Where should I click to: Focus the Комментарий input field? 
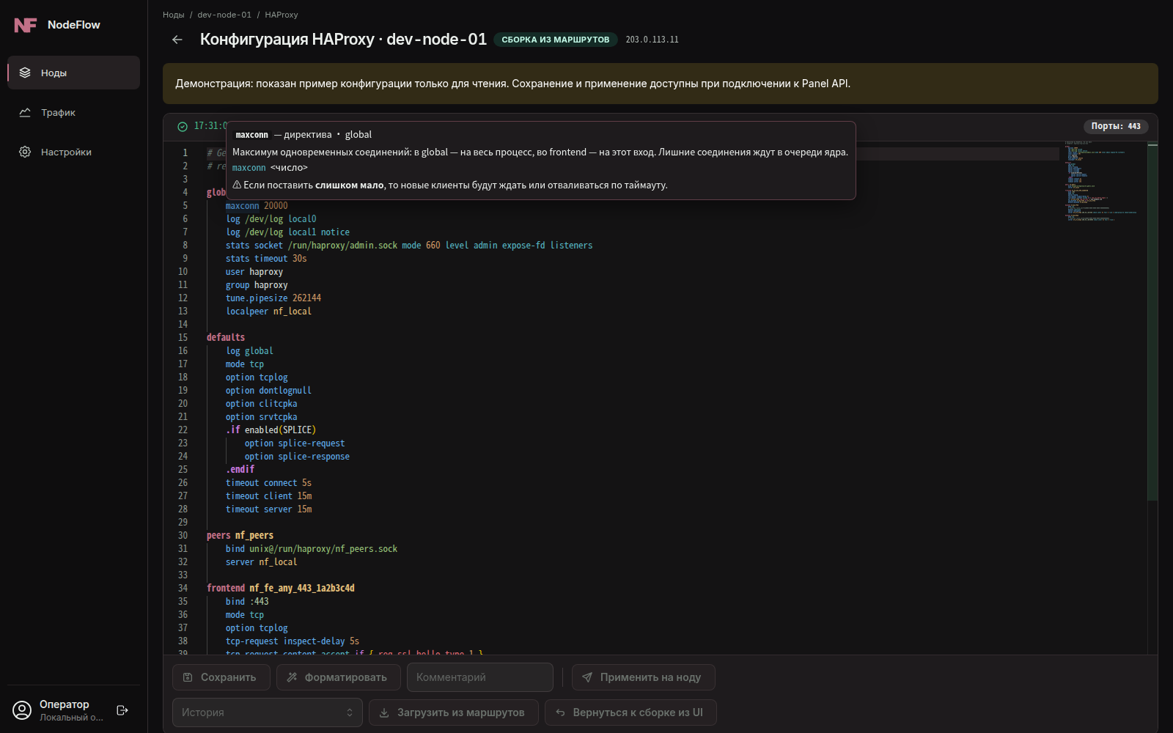click(480, 677)
